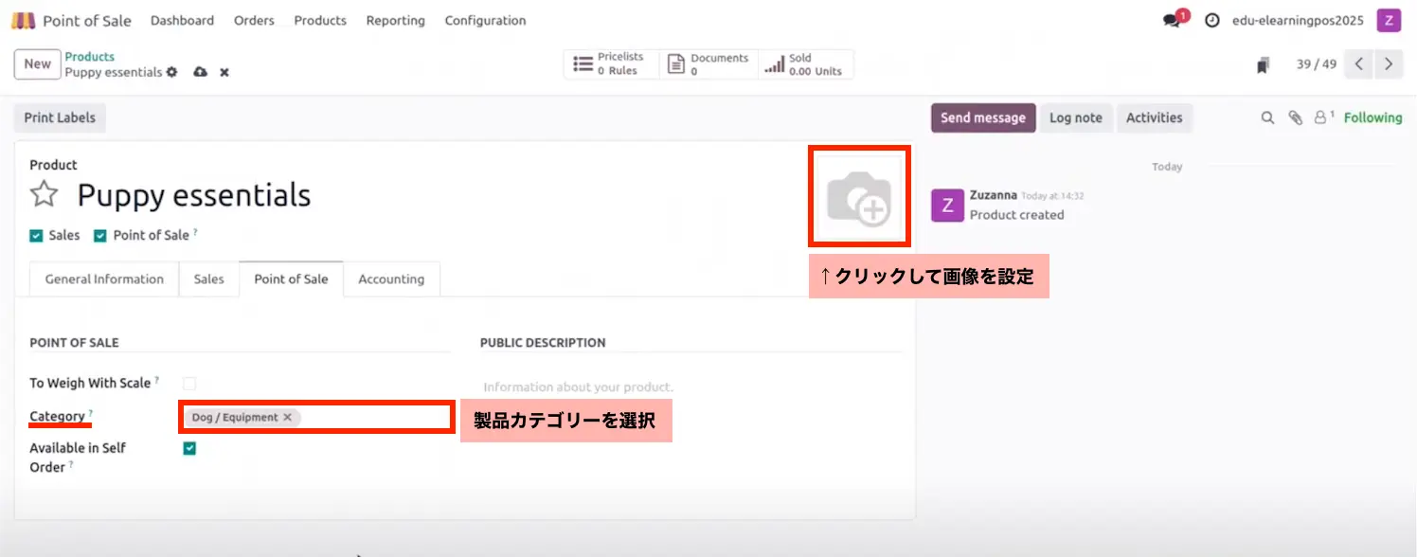
Task: Open the Category selection field
Action: [374, 418]
